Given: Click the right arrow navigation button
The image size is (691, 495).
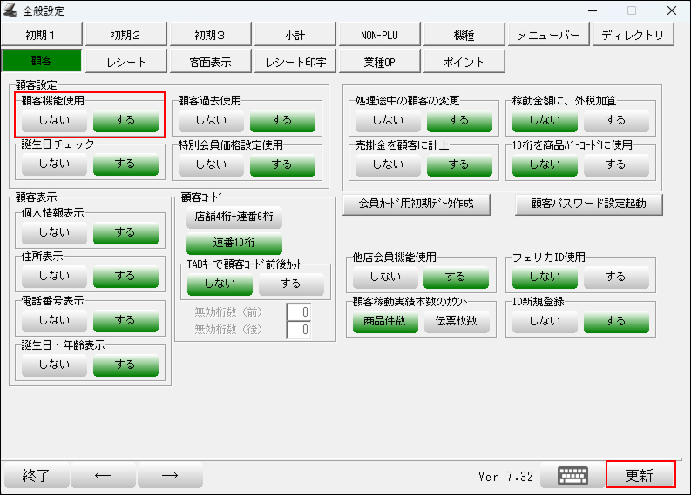Looking at the screenshot, I should (170, 476).
